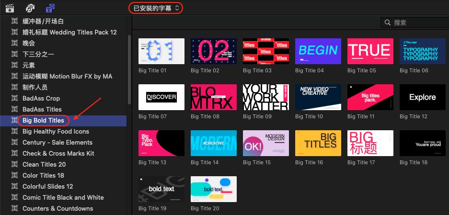Click the magnifier icon in search field
Viewport: 449px width, 215px height.
coord(388,23)
